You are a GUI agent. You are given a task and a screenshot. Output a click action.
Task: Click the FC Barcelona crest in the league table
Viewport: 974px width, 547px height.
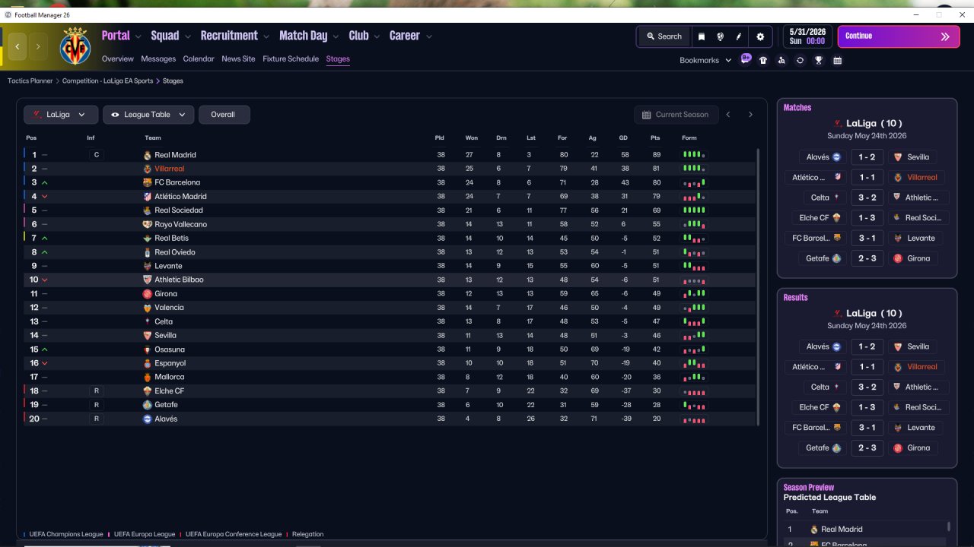click(x=148, y=182)
